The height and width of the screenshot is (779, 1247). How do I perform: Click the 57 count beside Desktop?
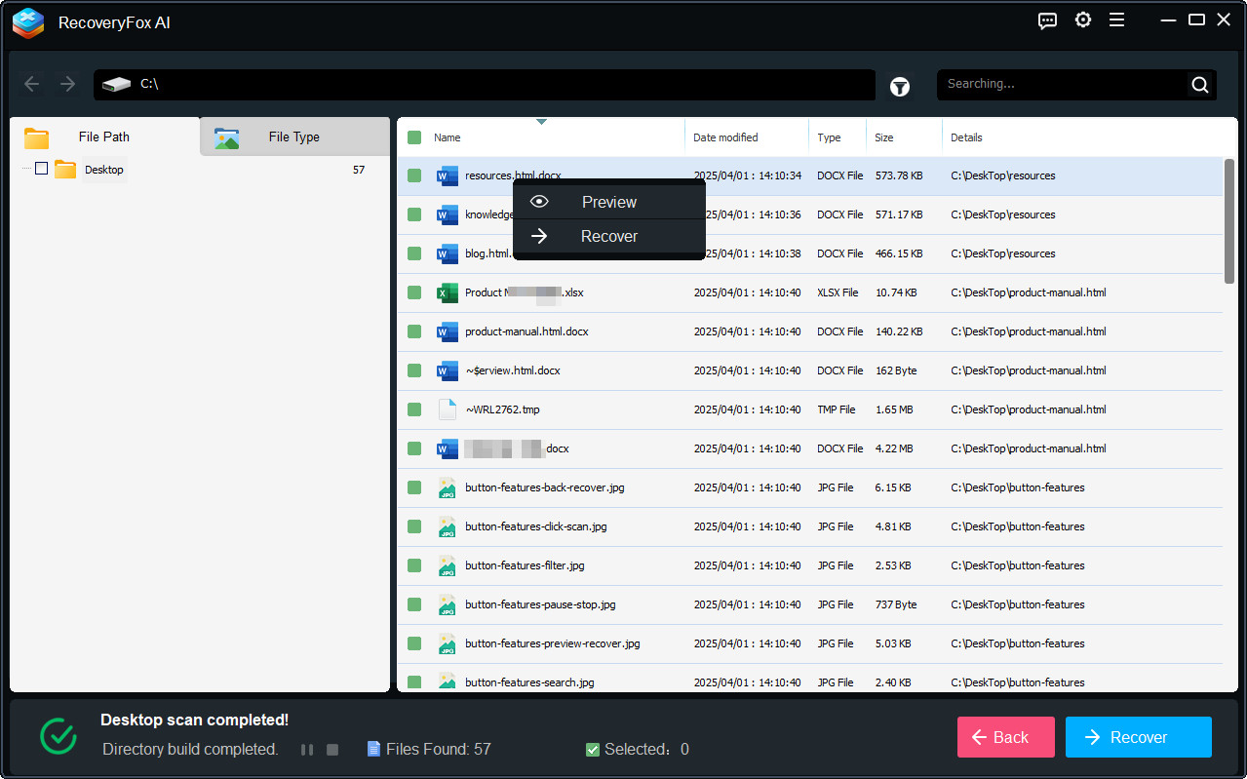point(359,170)
